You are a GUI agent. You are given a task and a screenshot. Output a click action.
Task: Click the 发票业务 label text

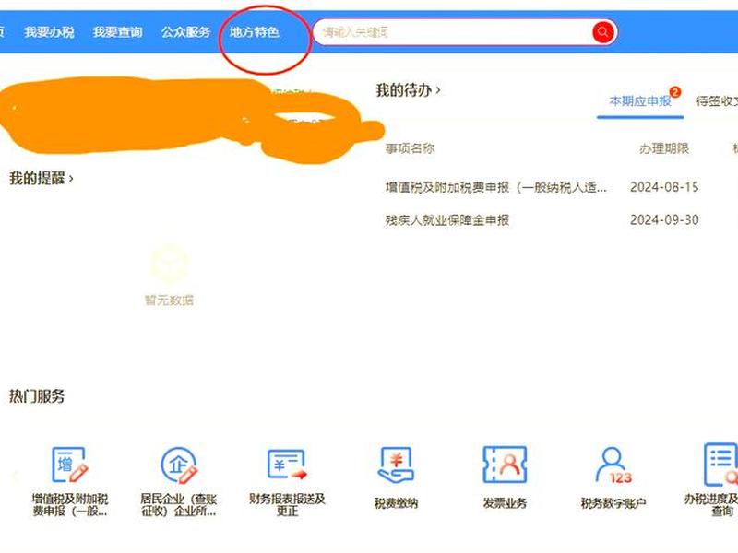click(x=505, y=503)
